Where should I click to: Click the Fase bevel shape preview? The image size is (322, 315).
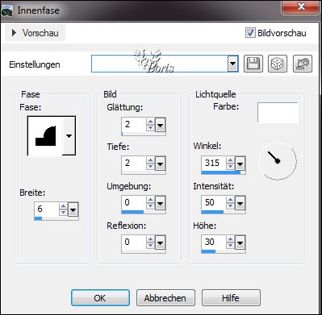tap(45, 136)
